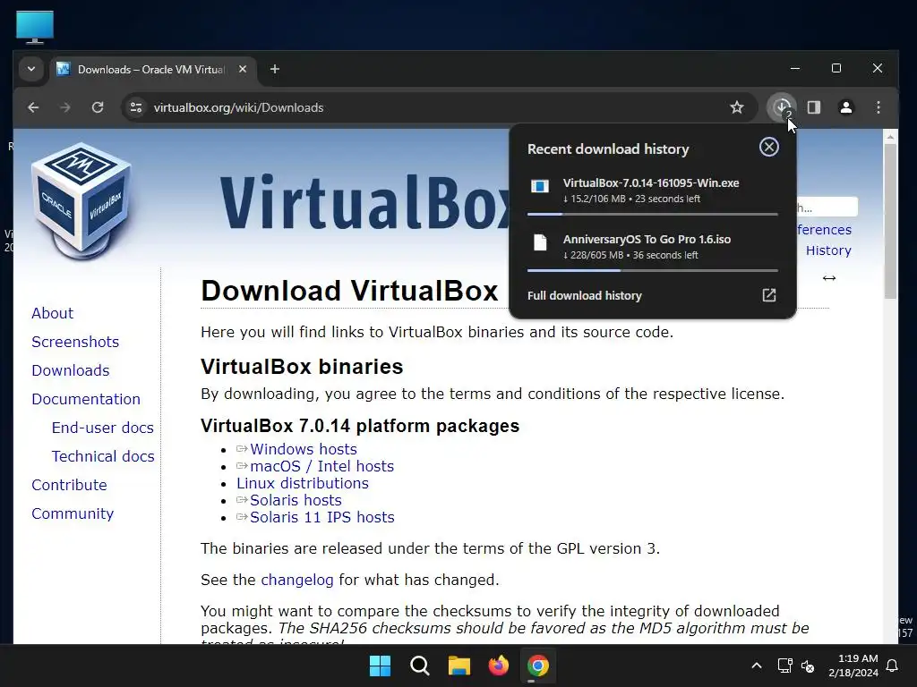Click the page search box

(827, 208)
